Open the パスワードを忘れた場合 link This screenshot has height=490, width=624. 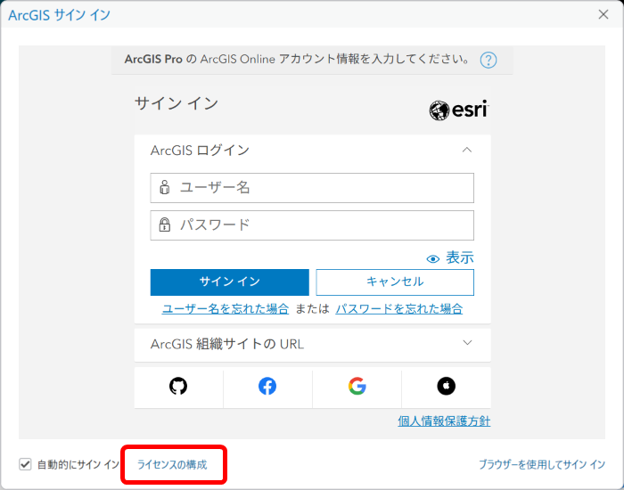pyautogui.click(x=398, y=309)
